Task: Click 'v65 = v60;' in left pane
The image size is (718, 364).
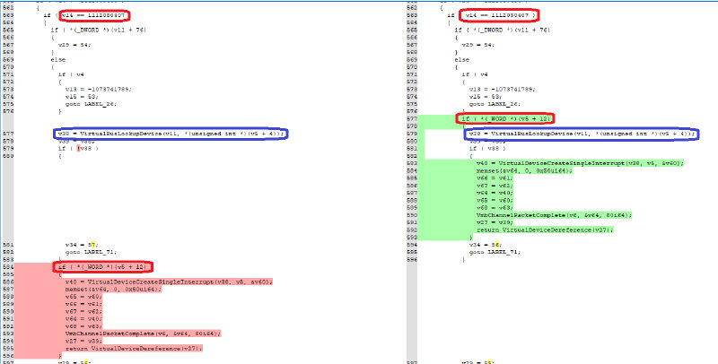Action: [83, 297]
